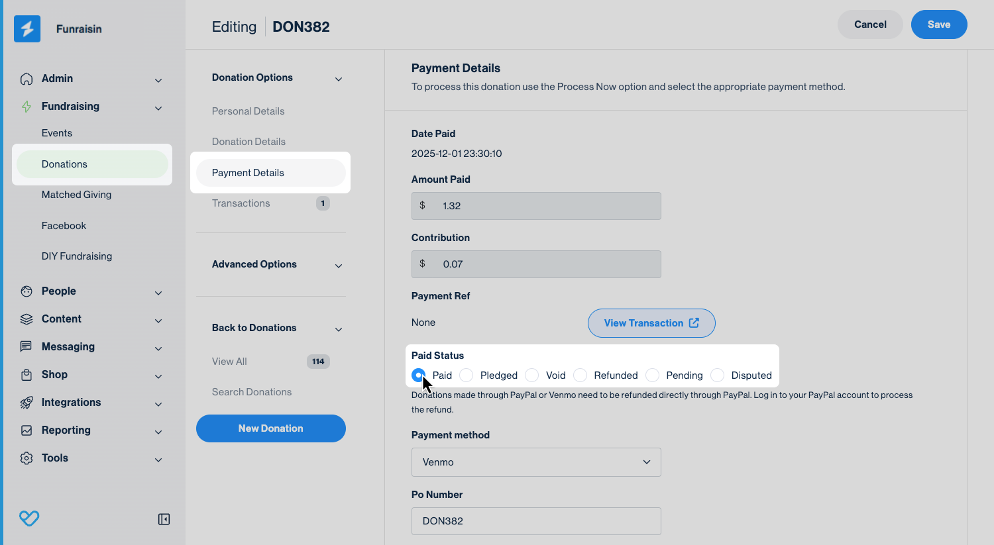This screenshot has width=994, height=545.
Task: Open the Payment method dropdown
Action: tap(536, 462)
